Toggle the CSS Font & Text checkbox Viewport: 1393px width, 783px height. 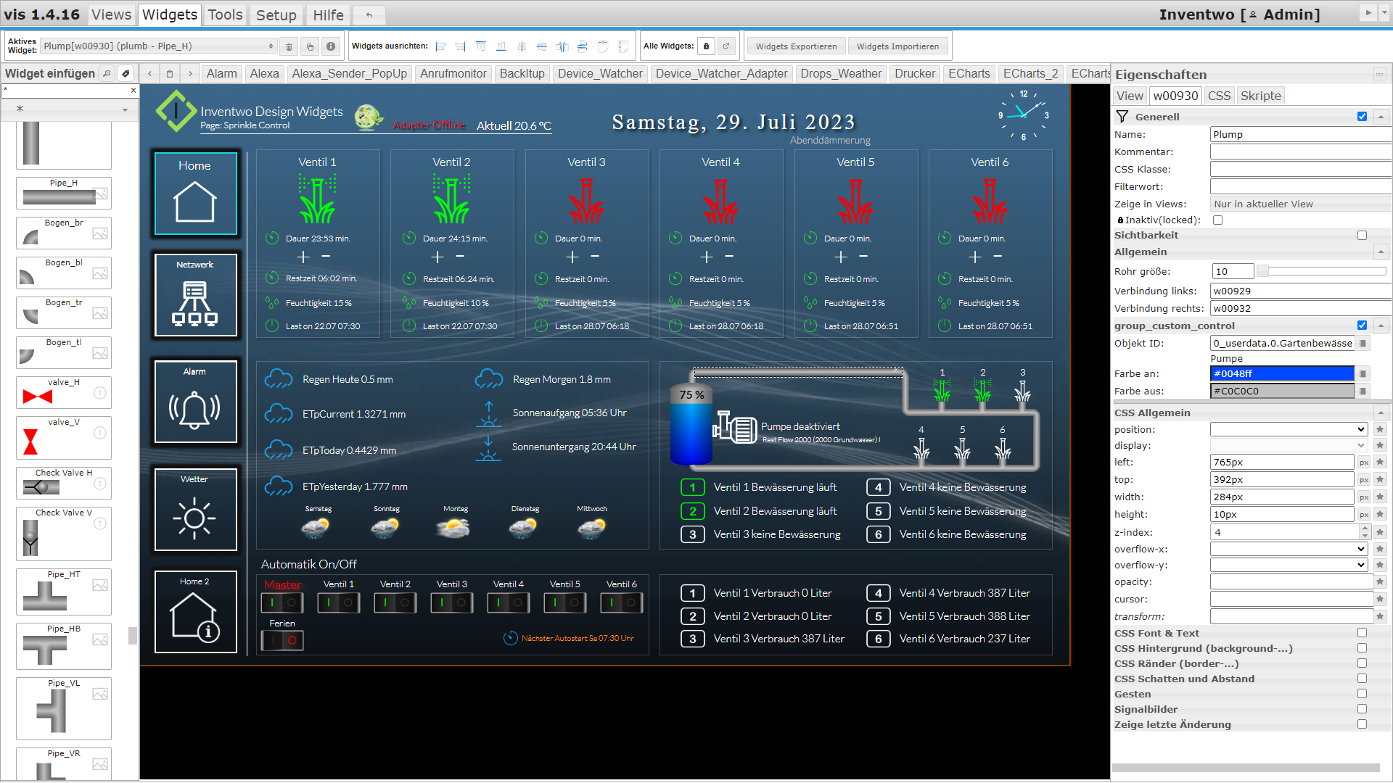[x=1362, y=633]
